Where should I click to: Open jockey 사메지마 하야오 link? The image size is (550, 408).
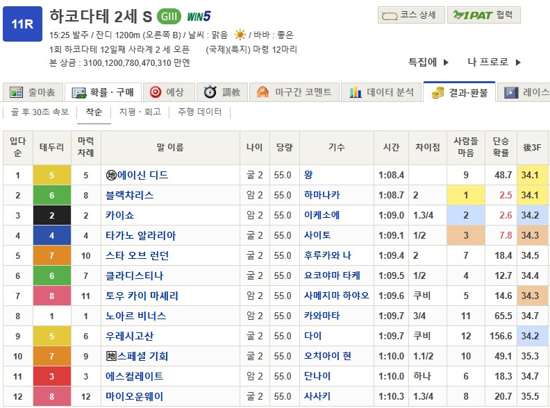click(337, 296)
